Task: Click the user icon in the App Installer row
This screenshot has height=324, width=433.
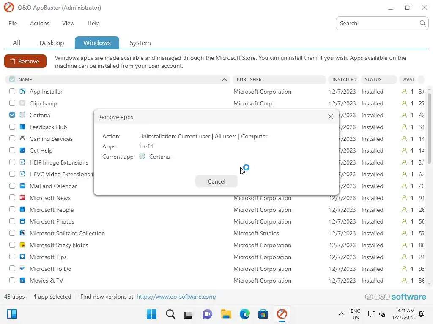Action: point(404,92)
